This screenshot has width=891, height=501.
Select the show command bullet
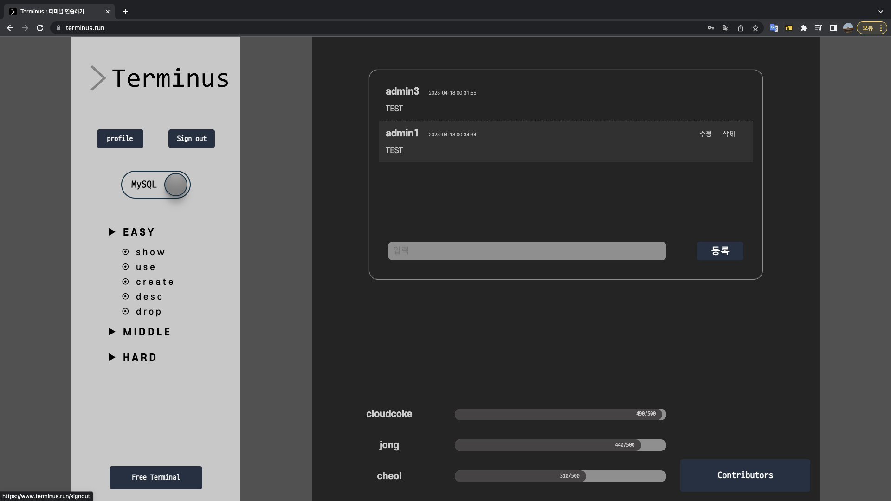125,252
